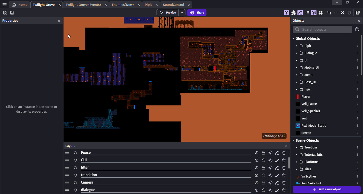The height and width of the screenshot is (194, 363).
Task: Collapse the Global Objects section
Action: pos(293,39)
